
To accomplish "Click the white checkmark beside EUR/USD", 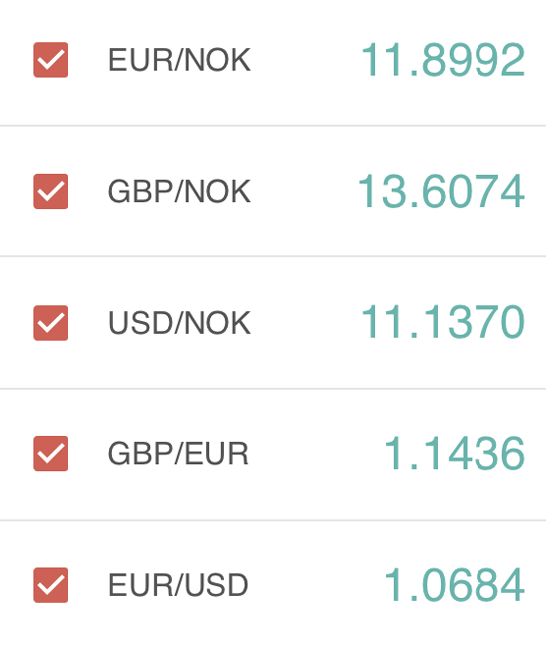I will (51, 585).
